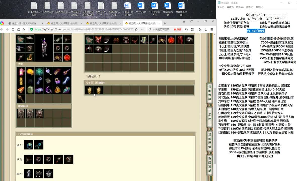Image resolution: width=297 pixels, height=181 pixels.
Task: Open the three-dot more options in address bar
Action: (142, 29)
